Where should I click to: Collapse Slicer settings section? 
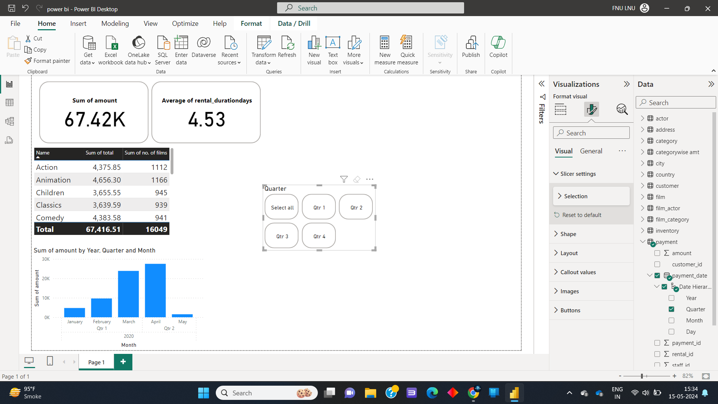(556, 174)
